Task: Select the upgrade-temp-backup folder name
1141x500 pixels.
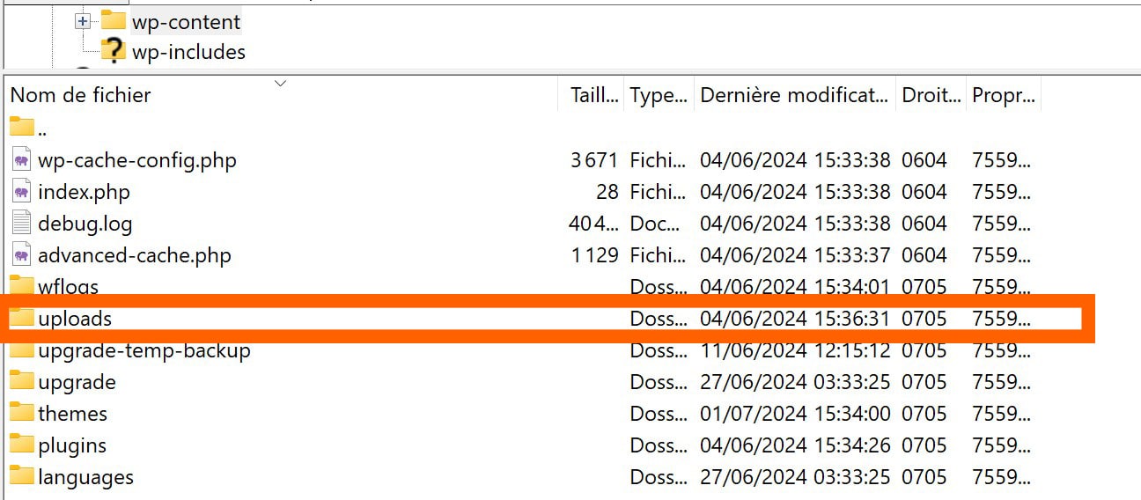Action: [x=144, y=350]
